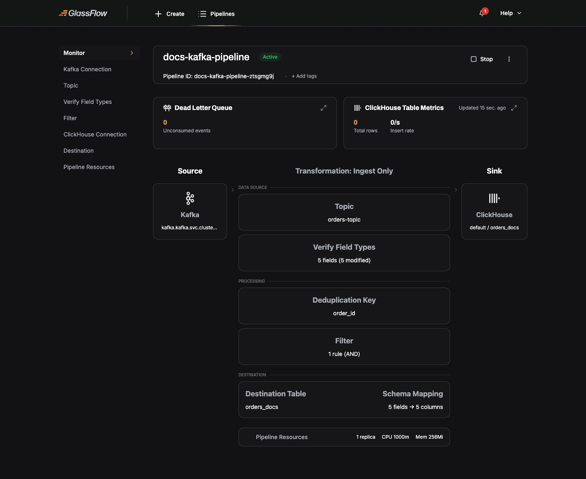Open the Topic orders-topic card
This screenshot has width=586, height=479.
click(344, 212)
